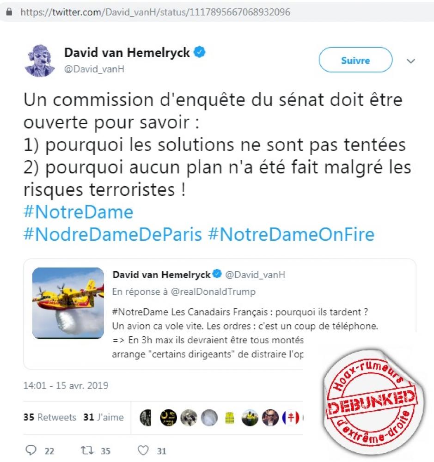Follow the account with Suivre button
This screenshot has height=462, width=434.
click(x=355, y=60)
